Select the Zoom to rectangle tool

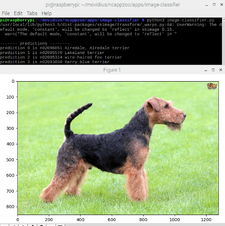(x=42, y=225)
